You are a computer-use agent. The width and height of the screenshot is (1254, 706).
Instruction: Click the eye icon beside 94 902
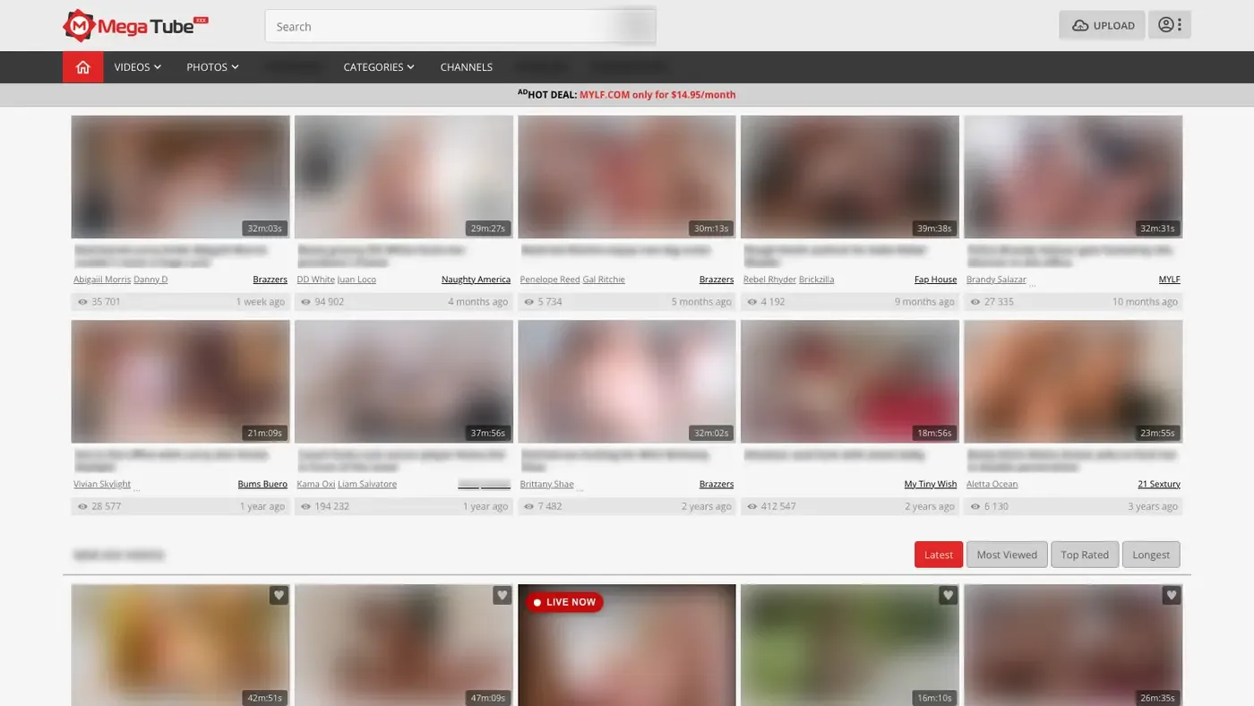(x=305, y=302)
